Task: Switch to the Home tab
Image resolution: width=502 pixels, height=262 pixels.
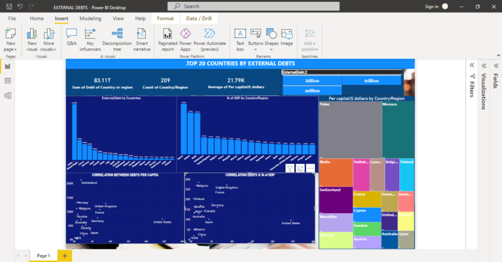Action: coord(37,18)
